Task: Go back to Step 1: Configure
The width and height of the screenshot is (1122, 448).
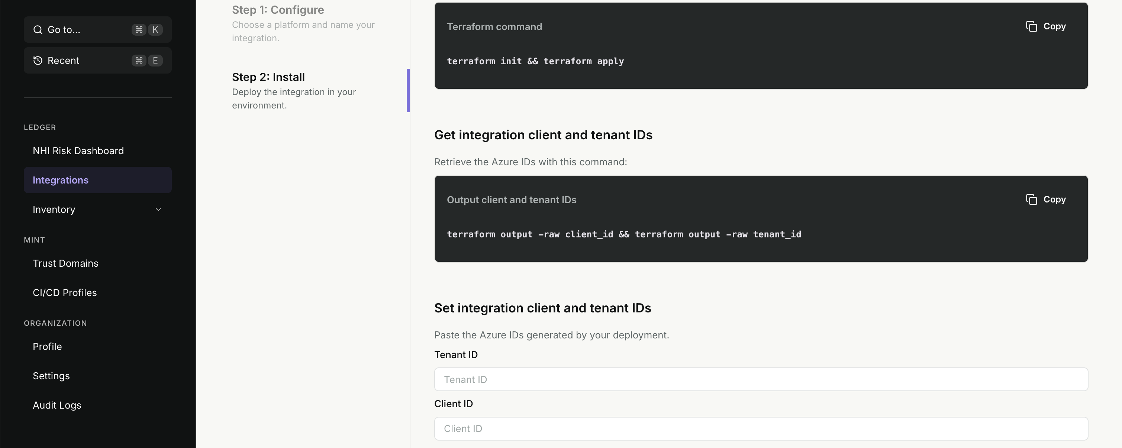Action: 278,10
